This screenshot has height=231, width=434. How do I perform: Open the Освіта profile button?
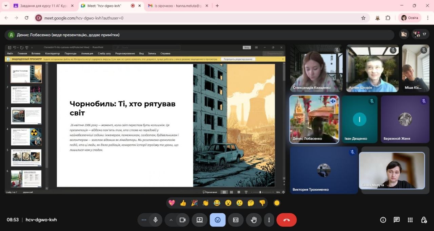pyautogui.click(x=410, y=18)
